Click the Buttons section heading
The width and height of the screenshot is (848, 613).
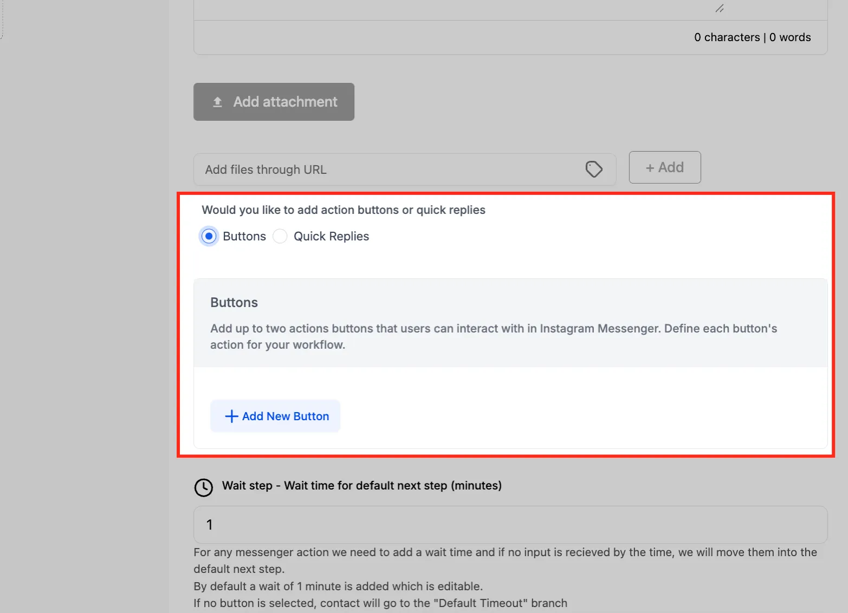pos(234,302)
